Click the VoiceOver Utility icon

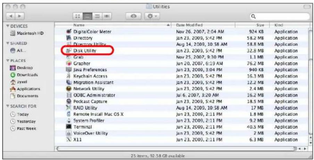click(x=69, y=133)
